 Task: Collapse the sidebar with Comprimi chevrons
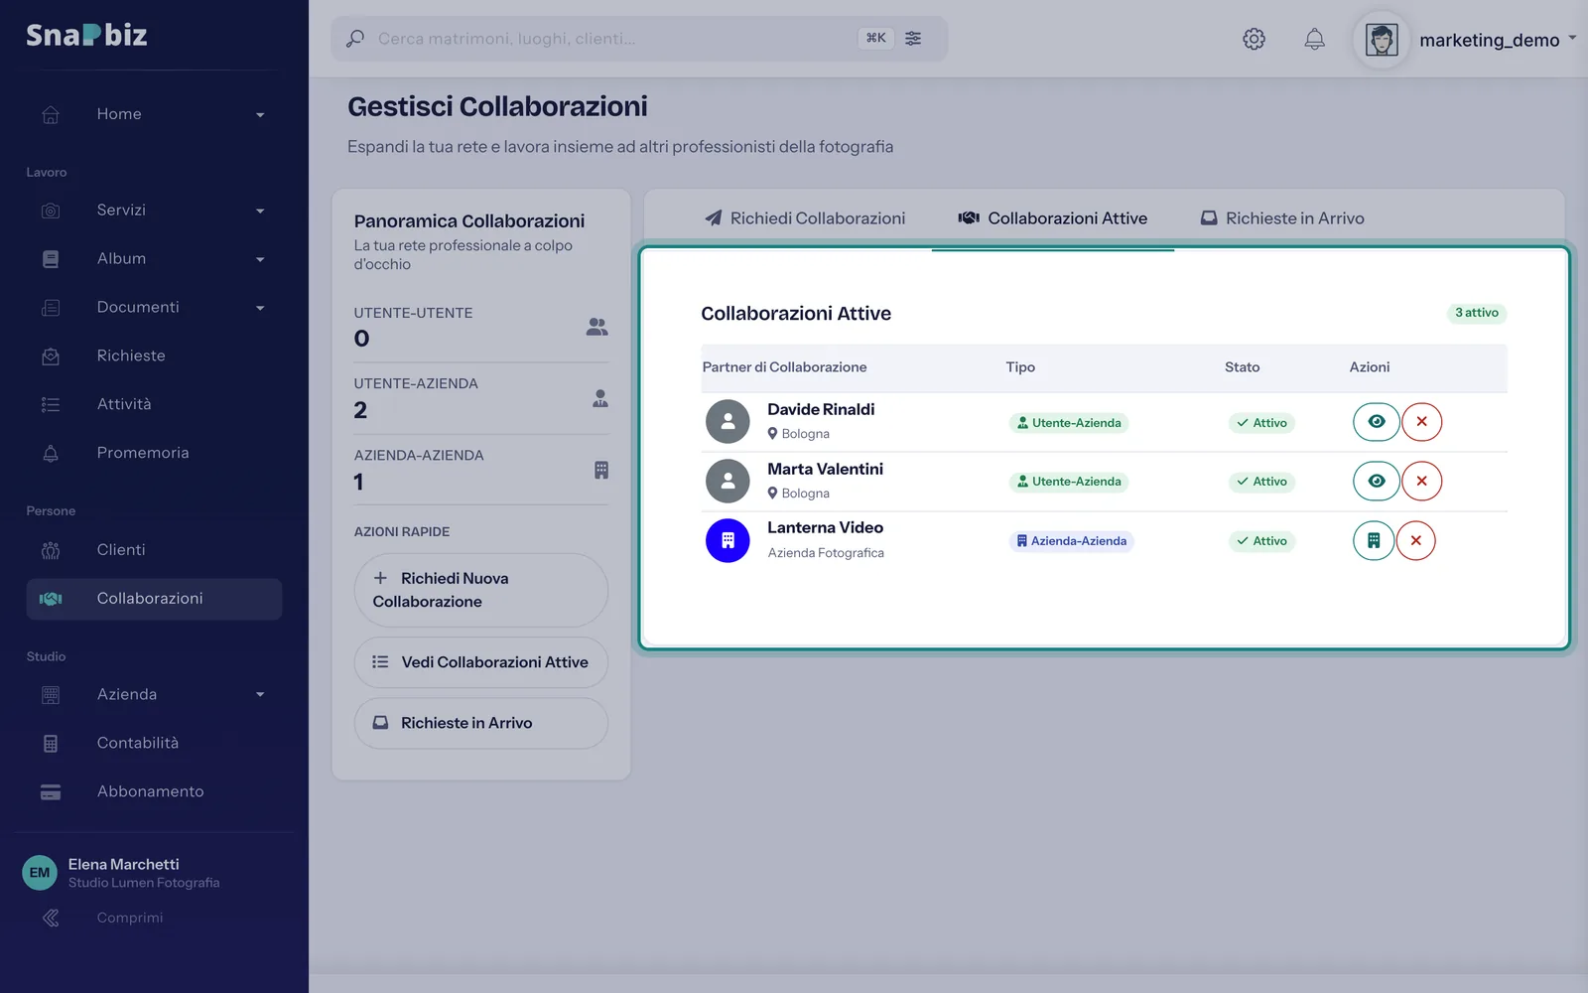click(51, 918)
